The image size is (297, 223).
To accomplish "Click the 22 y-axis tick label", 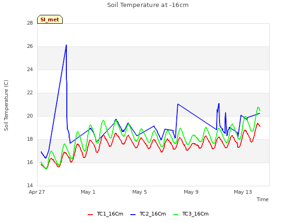I will click(30, 92).
